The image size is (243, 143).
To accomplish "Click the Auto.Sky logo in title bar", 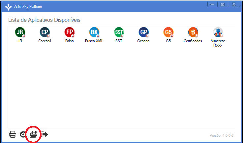I will (x=8, y=7).
